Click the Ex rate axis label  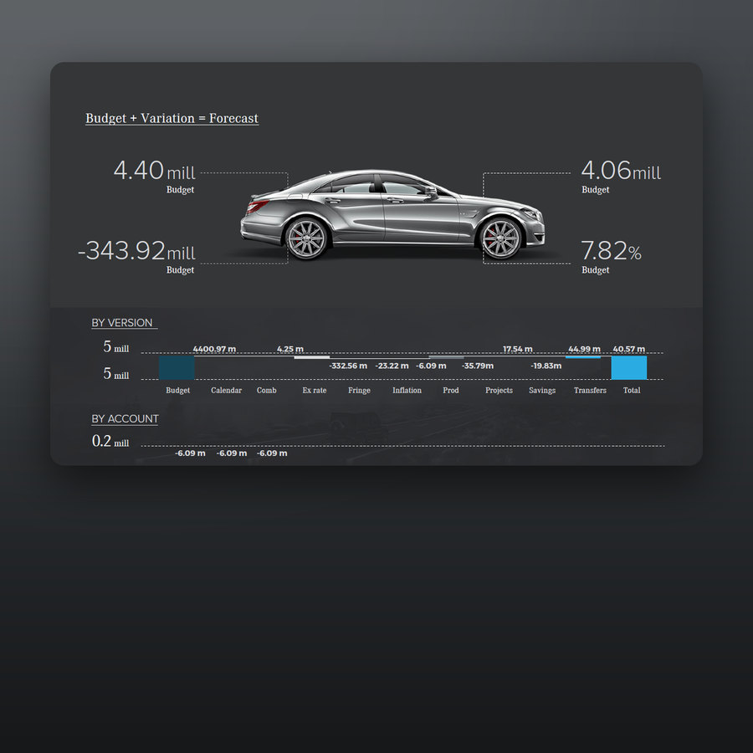pyautogui.click(x=315, y=391)
